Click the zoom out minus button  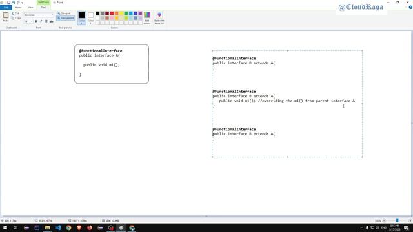coord(385,220)
